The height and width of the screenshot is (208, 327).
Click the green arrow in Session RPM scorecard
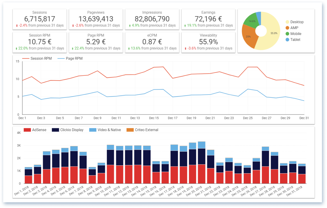[17, 48]
